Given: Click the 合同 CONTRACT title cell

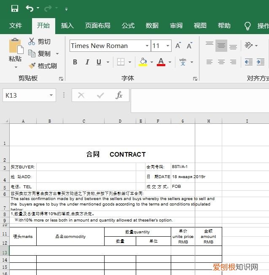Looking at the screenshot, I should pyautogui.click(x=116, y=154).
